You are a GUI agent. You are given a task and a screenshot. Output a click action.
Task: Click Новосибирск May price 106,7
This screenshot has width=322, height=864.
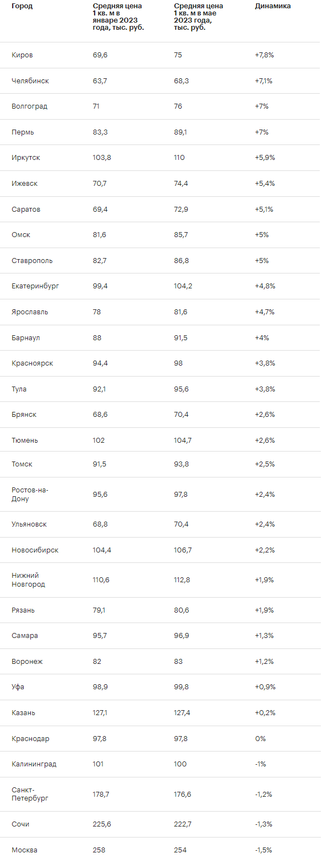pyautogui.click(x=183, y=550)
